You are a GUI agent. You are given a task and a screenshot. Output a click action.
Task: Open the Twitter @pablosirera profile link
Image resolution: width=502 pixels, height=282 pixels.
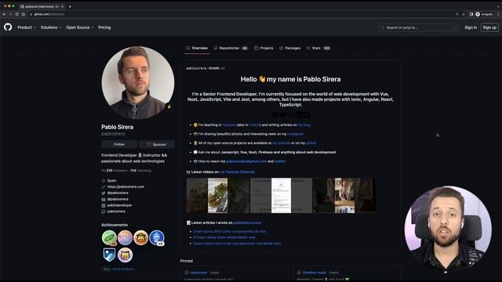[x=118, y=193]
